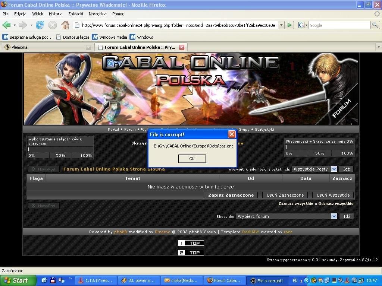The image size is (382, 286).
Task: Click the Firefox Back arrow button
Action: pos(6,25)
